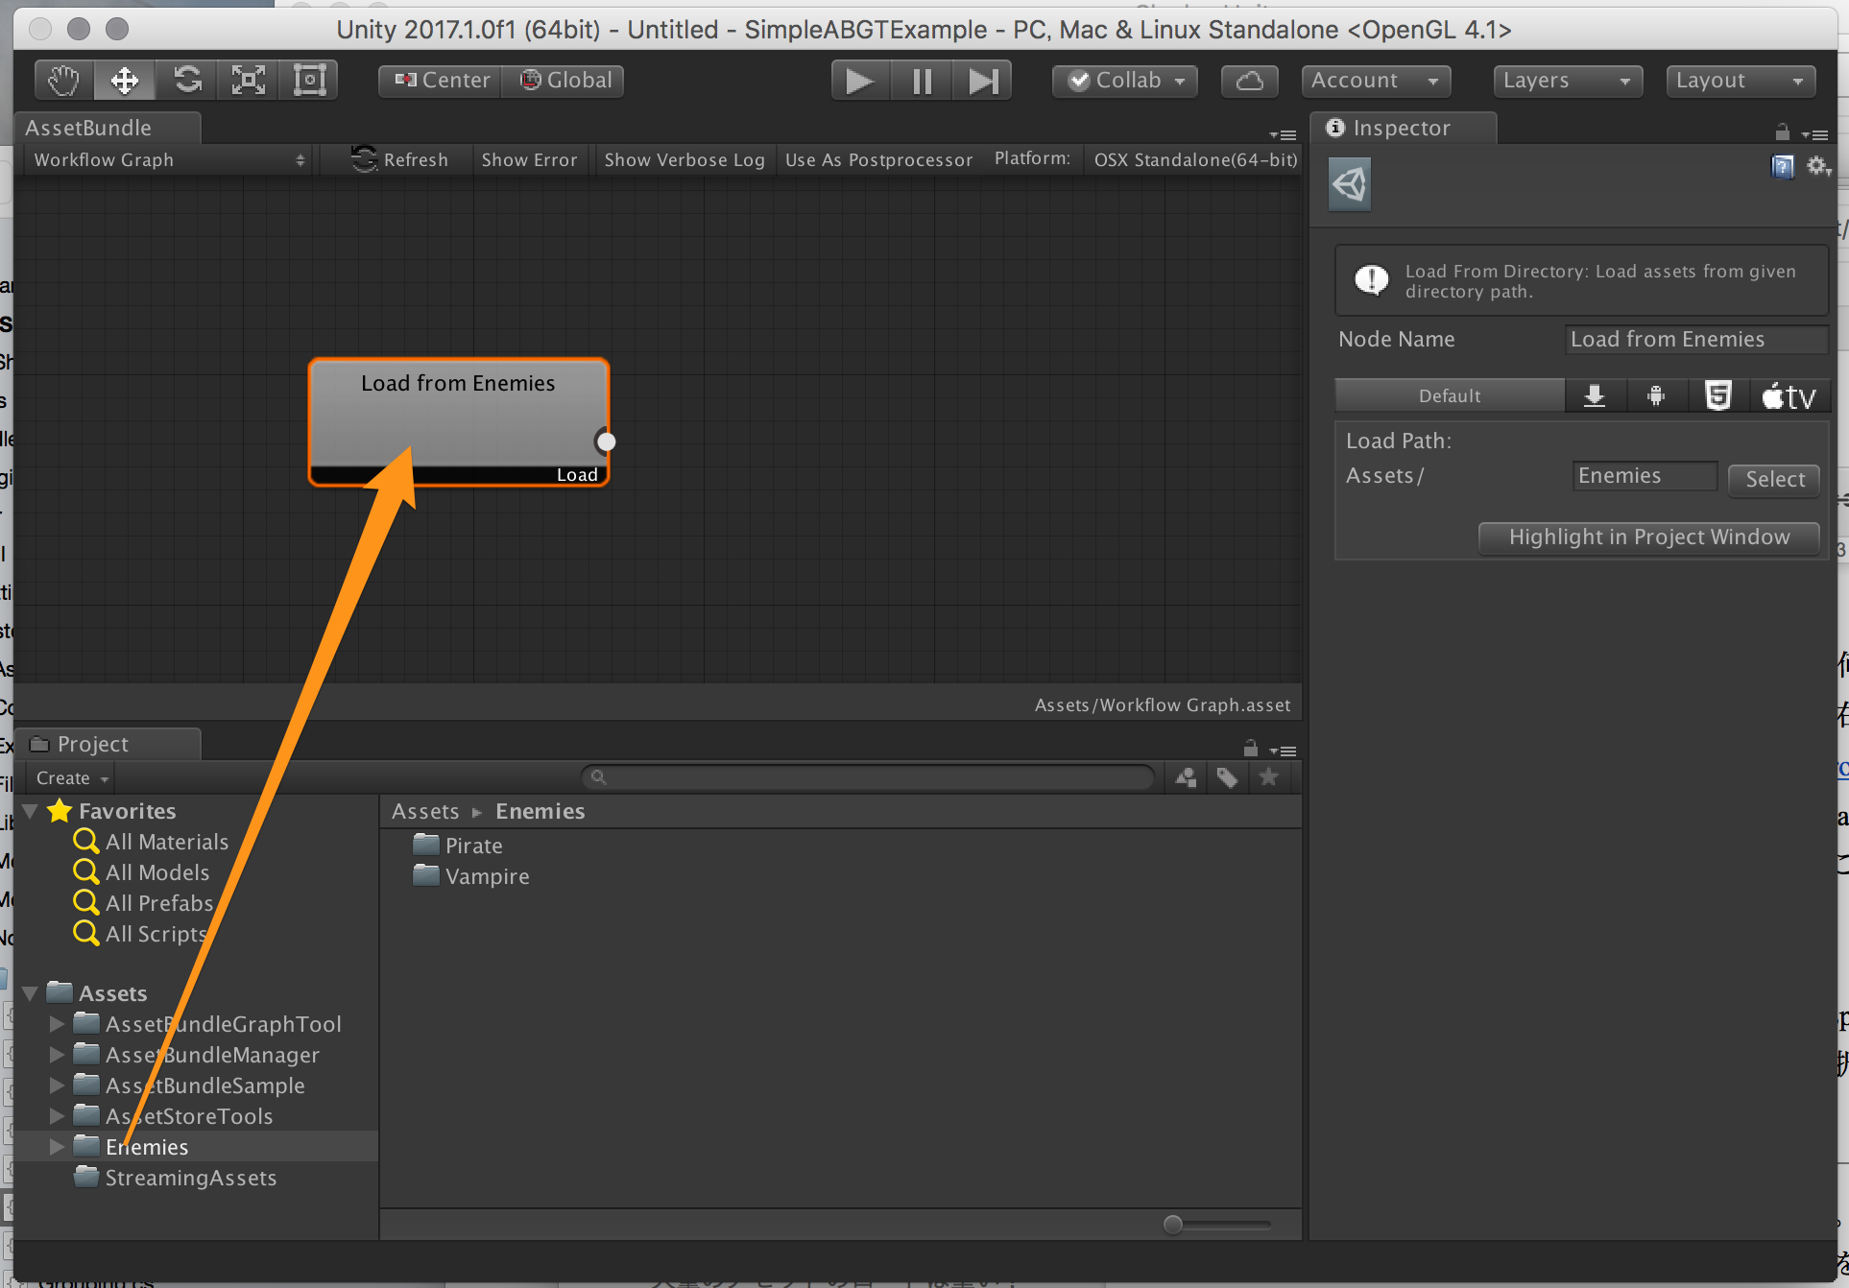Toggle the Inspector lock icon
Screen dimensions: 1849x1288
point(1783,132)
